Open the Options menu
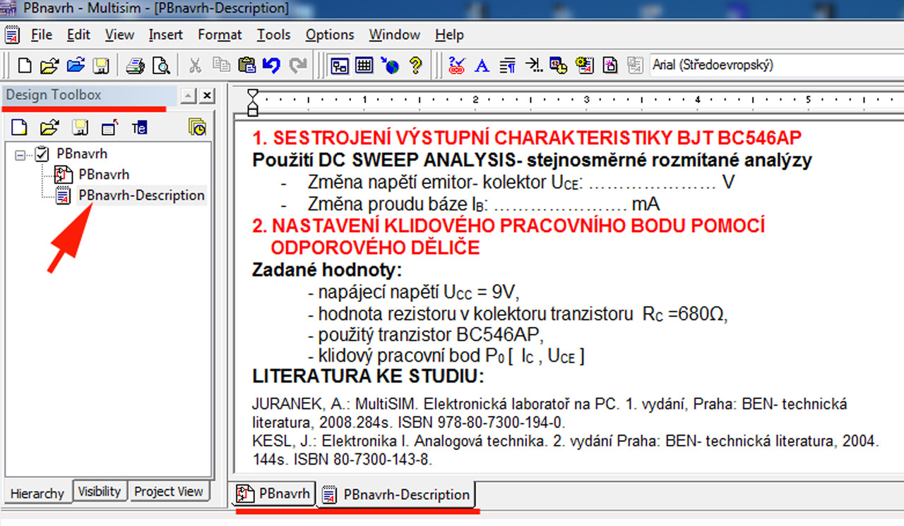Viewport: 904px width, 526px height. click(330, 35)
